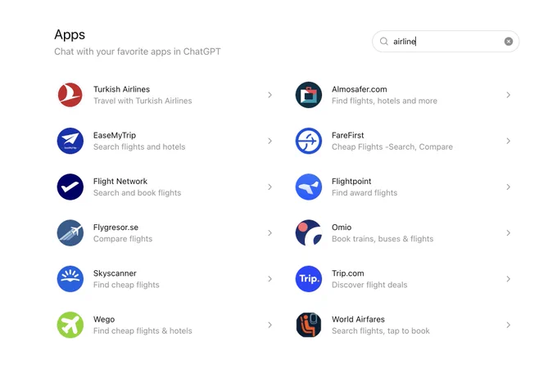Open the Omio app name
The height and width of the screenshot is (383, 557).
point(342,228)
